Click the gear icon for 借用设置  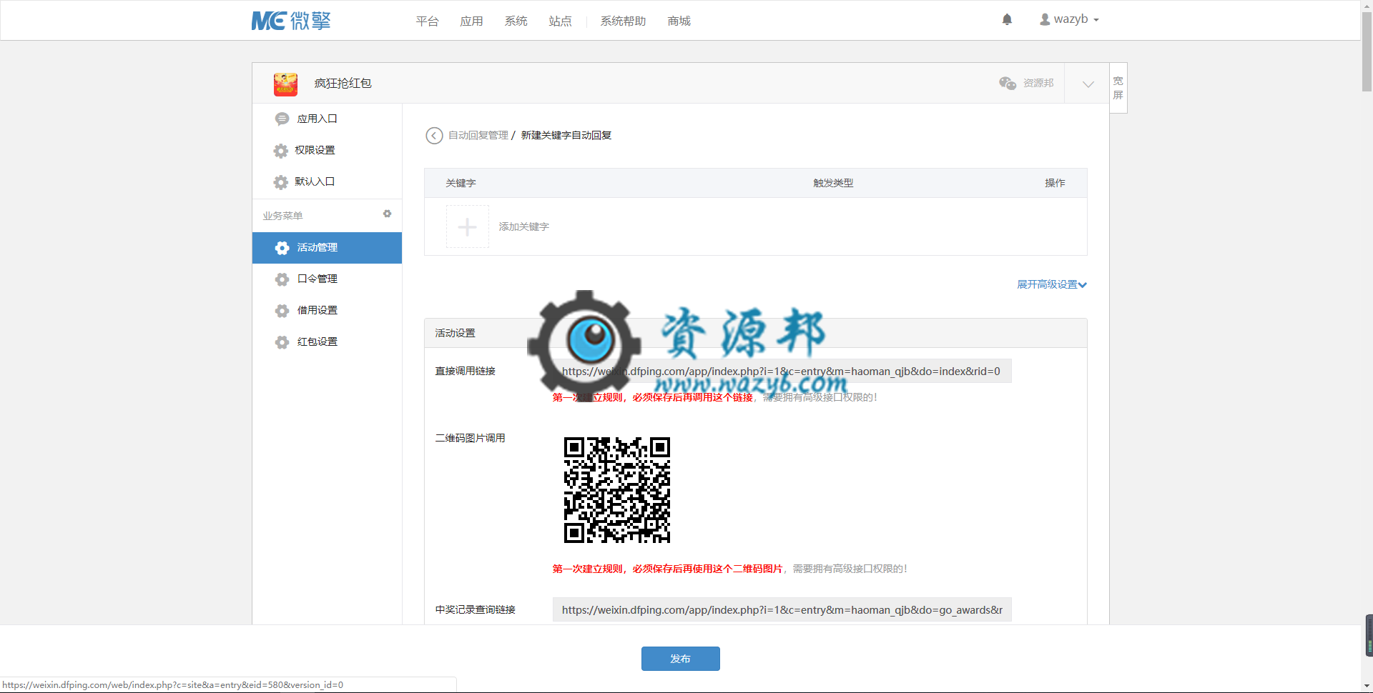(x=282, y=311)
